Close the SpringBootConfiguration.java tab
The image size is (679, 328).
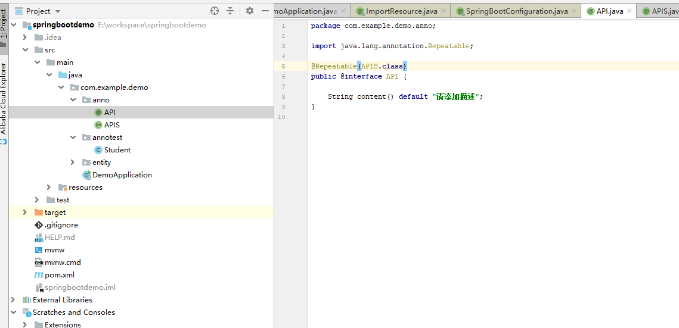pyautogui.click(x=574, y=11)
